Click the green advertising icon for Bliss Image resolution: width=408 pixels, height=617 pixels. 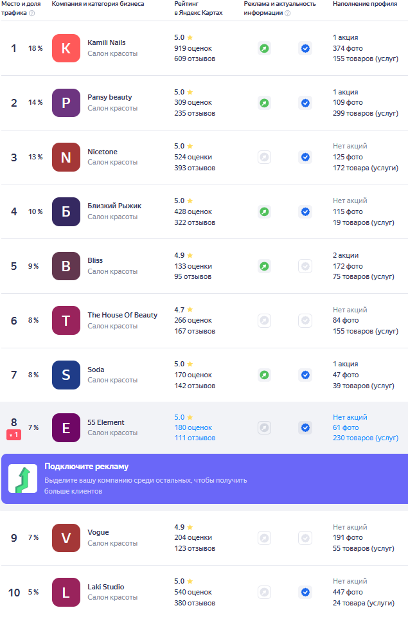[264, 266]
